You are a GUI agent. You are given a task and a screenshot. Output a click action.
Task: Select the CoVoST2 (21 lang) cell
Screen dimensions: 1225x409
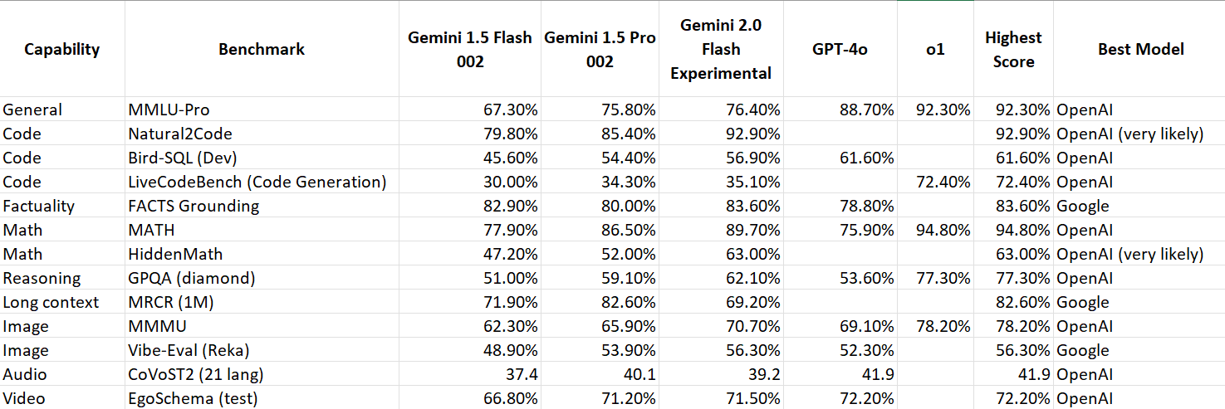[262, 374]
